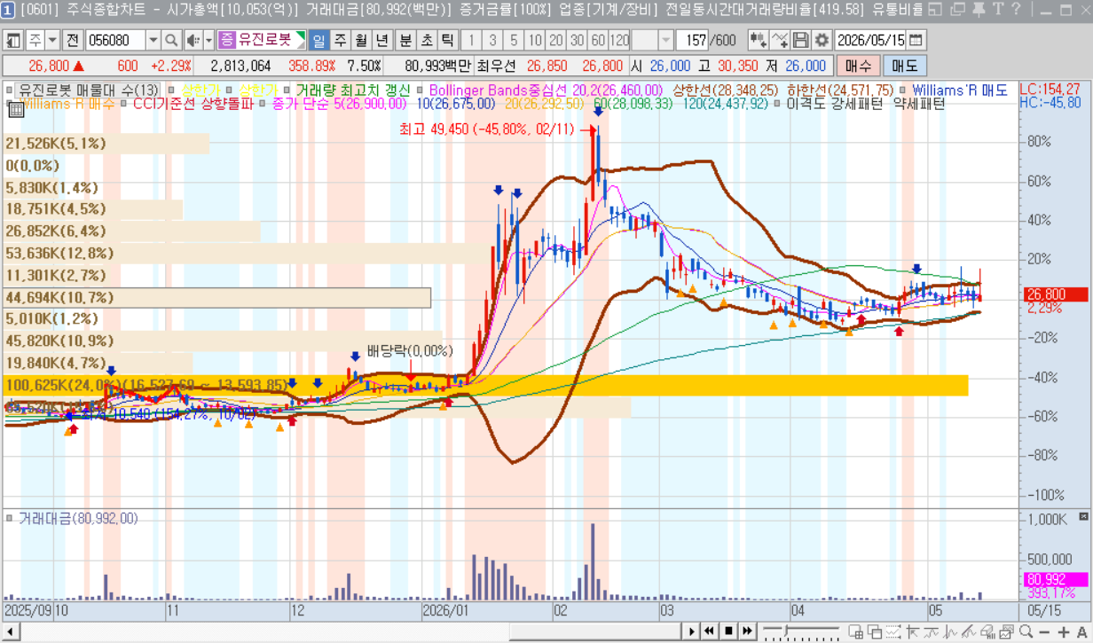The width and height of the screenshot is (1093, 643).
Task: Click the minus zoom-out icon at bottom right
Action: coord(1044,632)
